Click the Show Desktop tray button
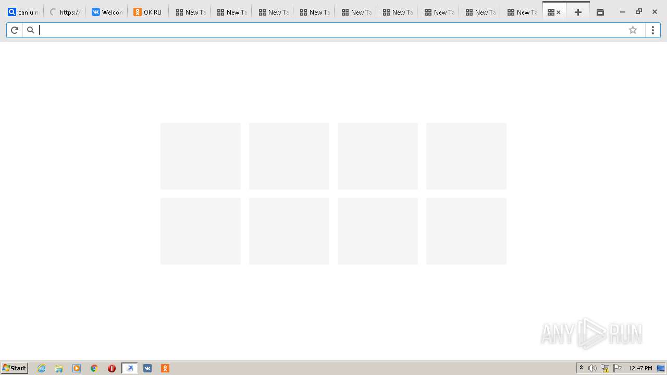The height and width of the screenshot is (375, 667). (x=661, y=368)
